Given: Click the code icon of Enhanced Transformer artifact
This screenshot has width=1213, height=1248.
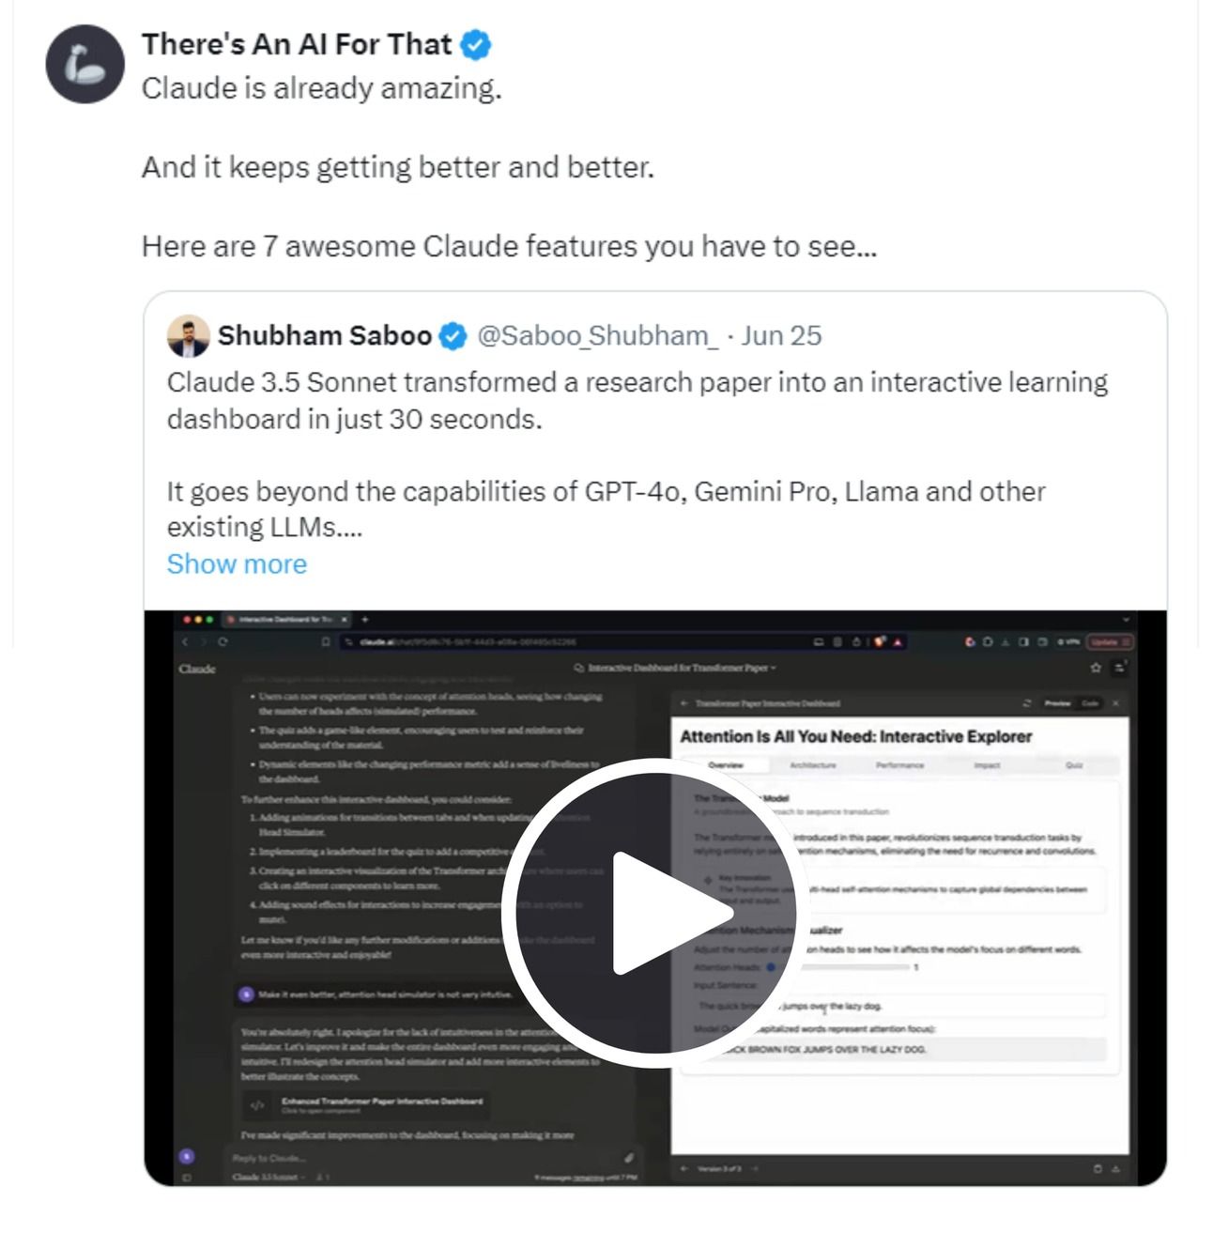Looking at the screenshot, I should tap(257, 1105).
